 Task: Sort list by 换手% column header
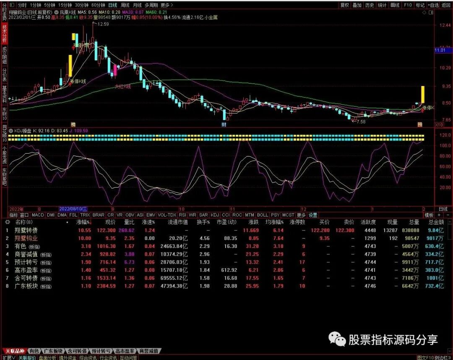point(203,222)
